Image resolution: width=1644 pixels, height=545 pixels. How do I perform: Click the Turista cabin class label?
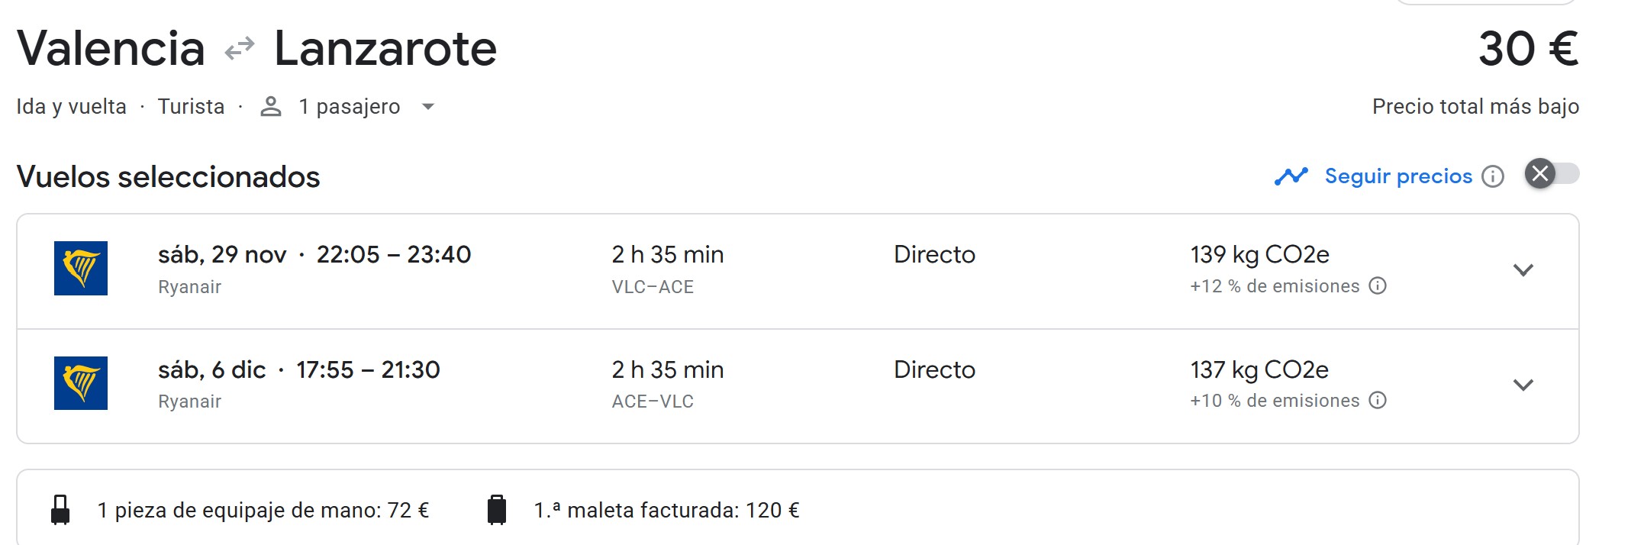(x=191, y=107)
